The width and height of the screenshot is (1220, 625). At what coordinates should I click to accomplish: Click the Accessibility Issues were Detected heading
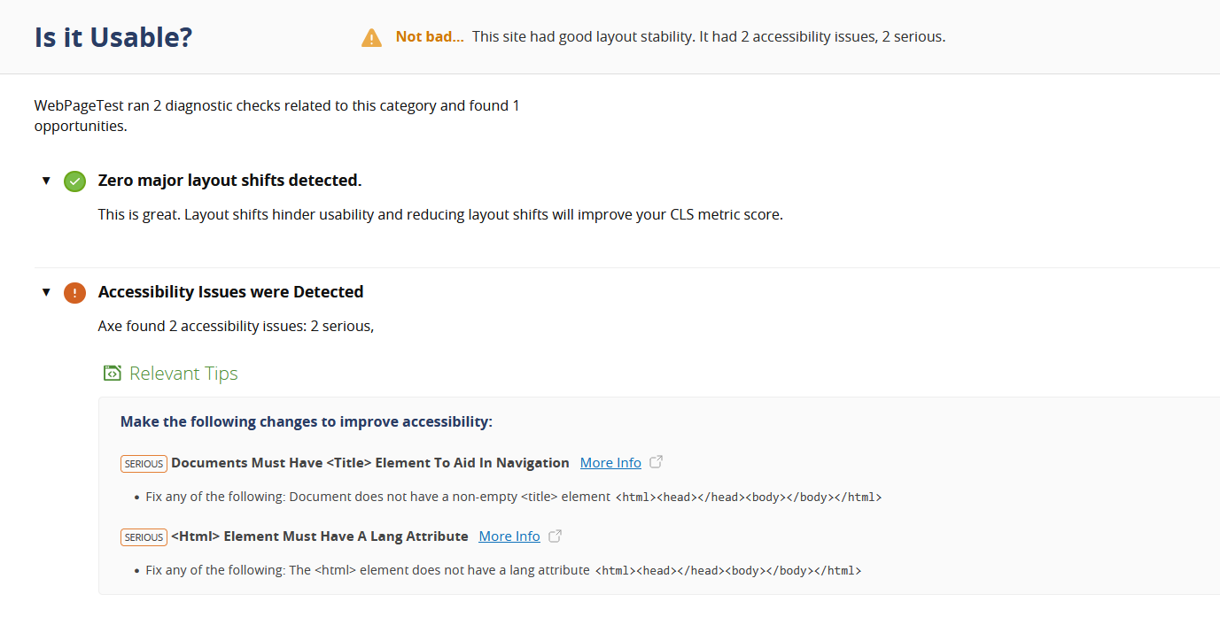point(230,292)
